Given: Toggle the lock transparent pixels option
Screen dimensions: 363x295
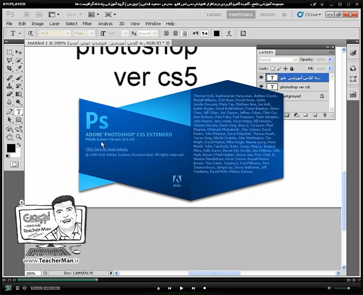Looking at the screenshot, I should tap(273, 69).
